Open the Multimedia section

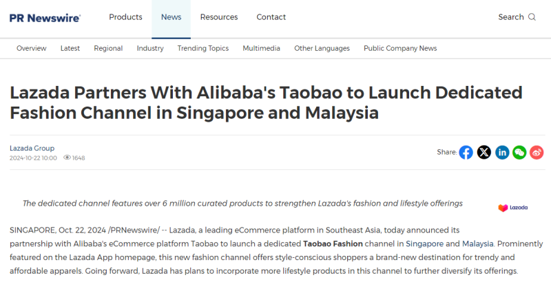261,48
